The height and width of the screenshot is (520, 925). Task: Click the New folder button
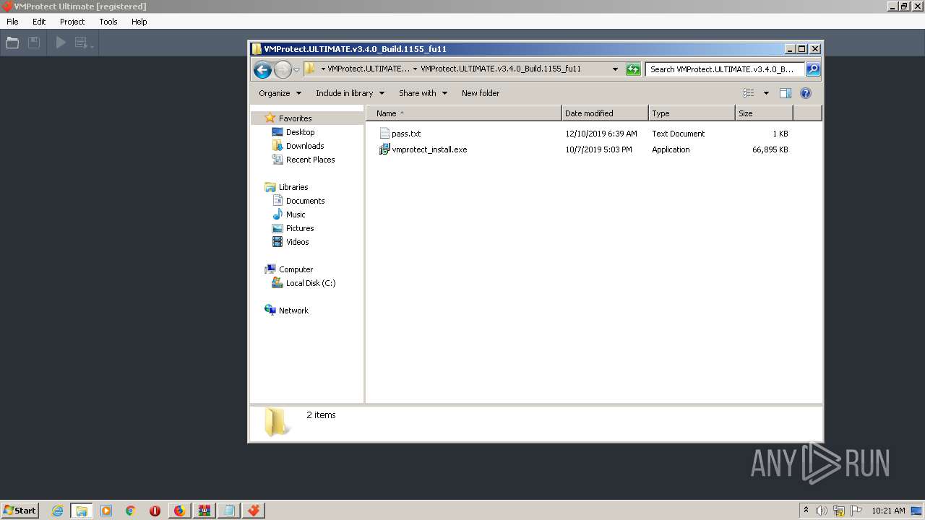click(481, 93)
